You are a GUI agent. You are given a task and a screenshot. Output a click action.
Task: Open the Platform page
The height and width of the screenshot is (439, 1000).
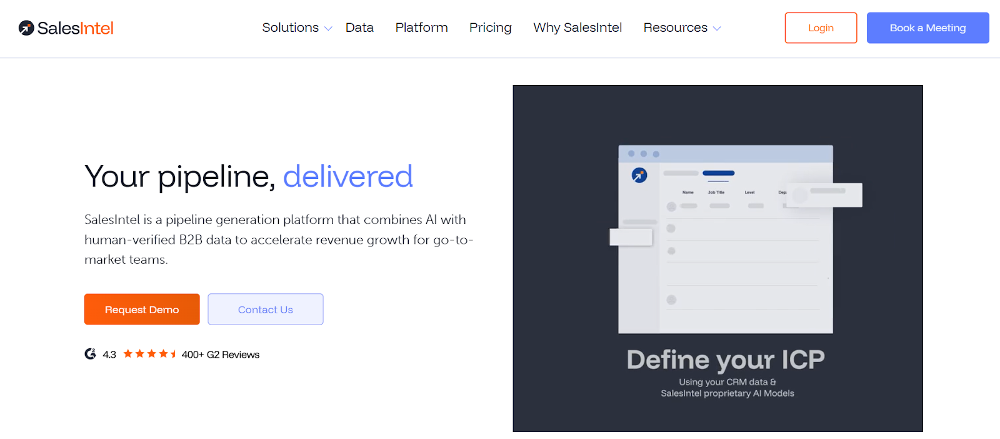pos(421,28)
